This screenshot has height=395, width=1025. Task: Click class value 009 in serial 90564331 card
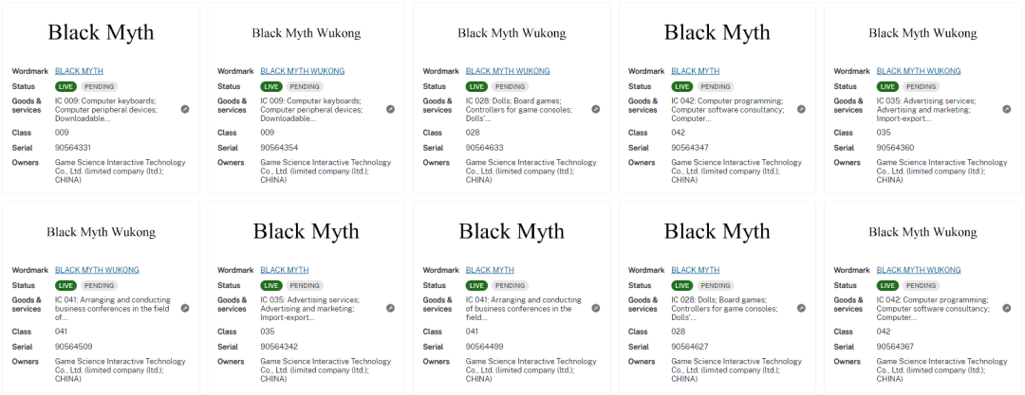coord(62,133)
